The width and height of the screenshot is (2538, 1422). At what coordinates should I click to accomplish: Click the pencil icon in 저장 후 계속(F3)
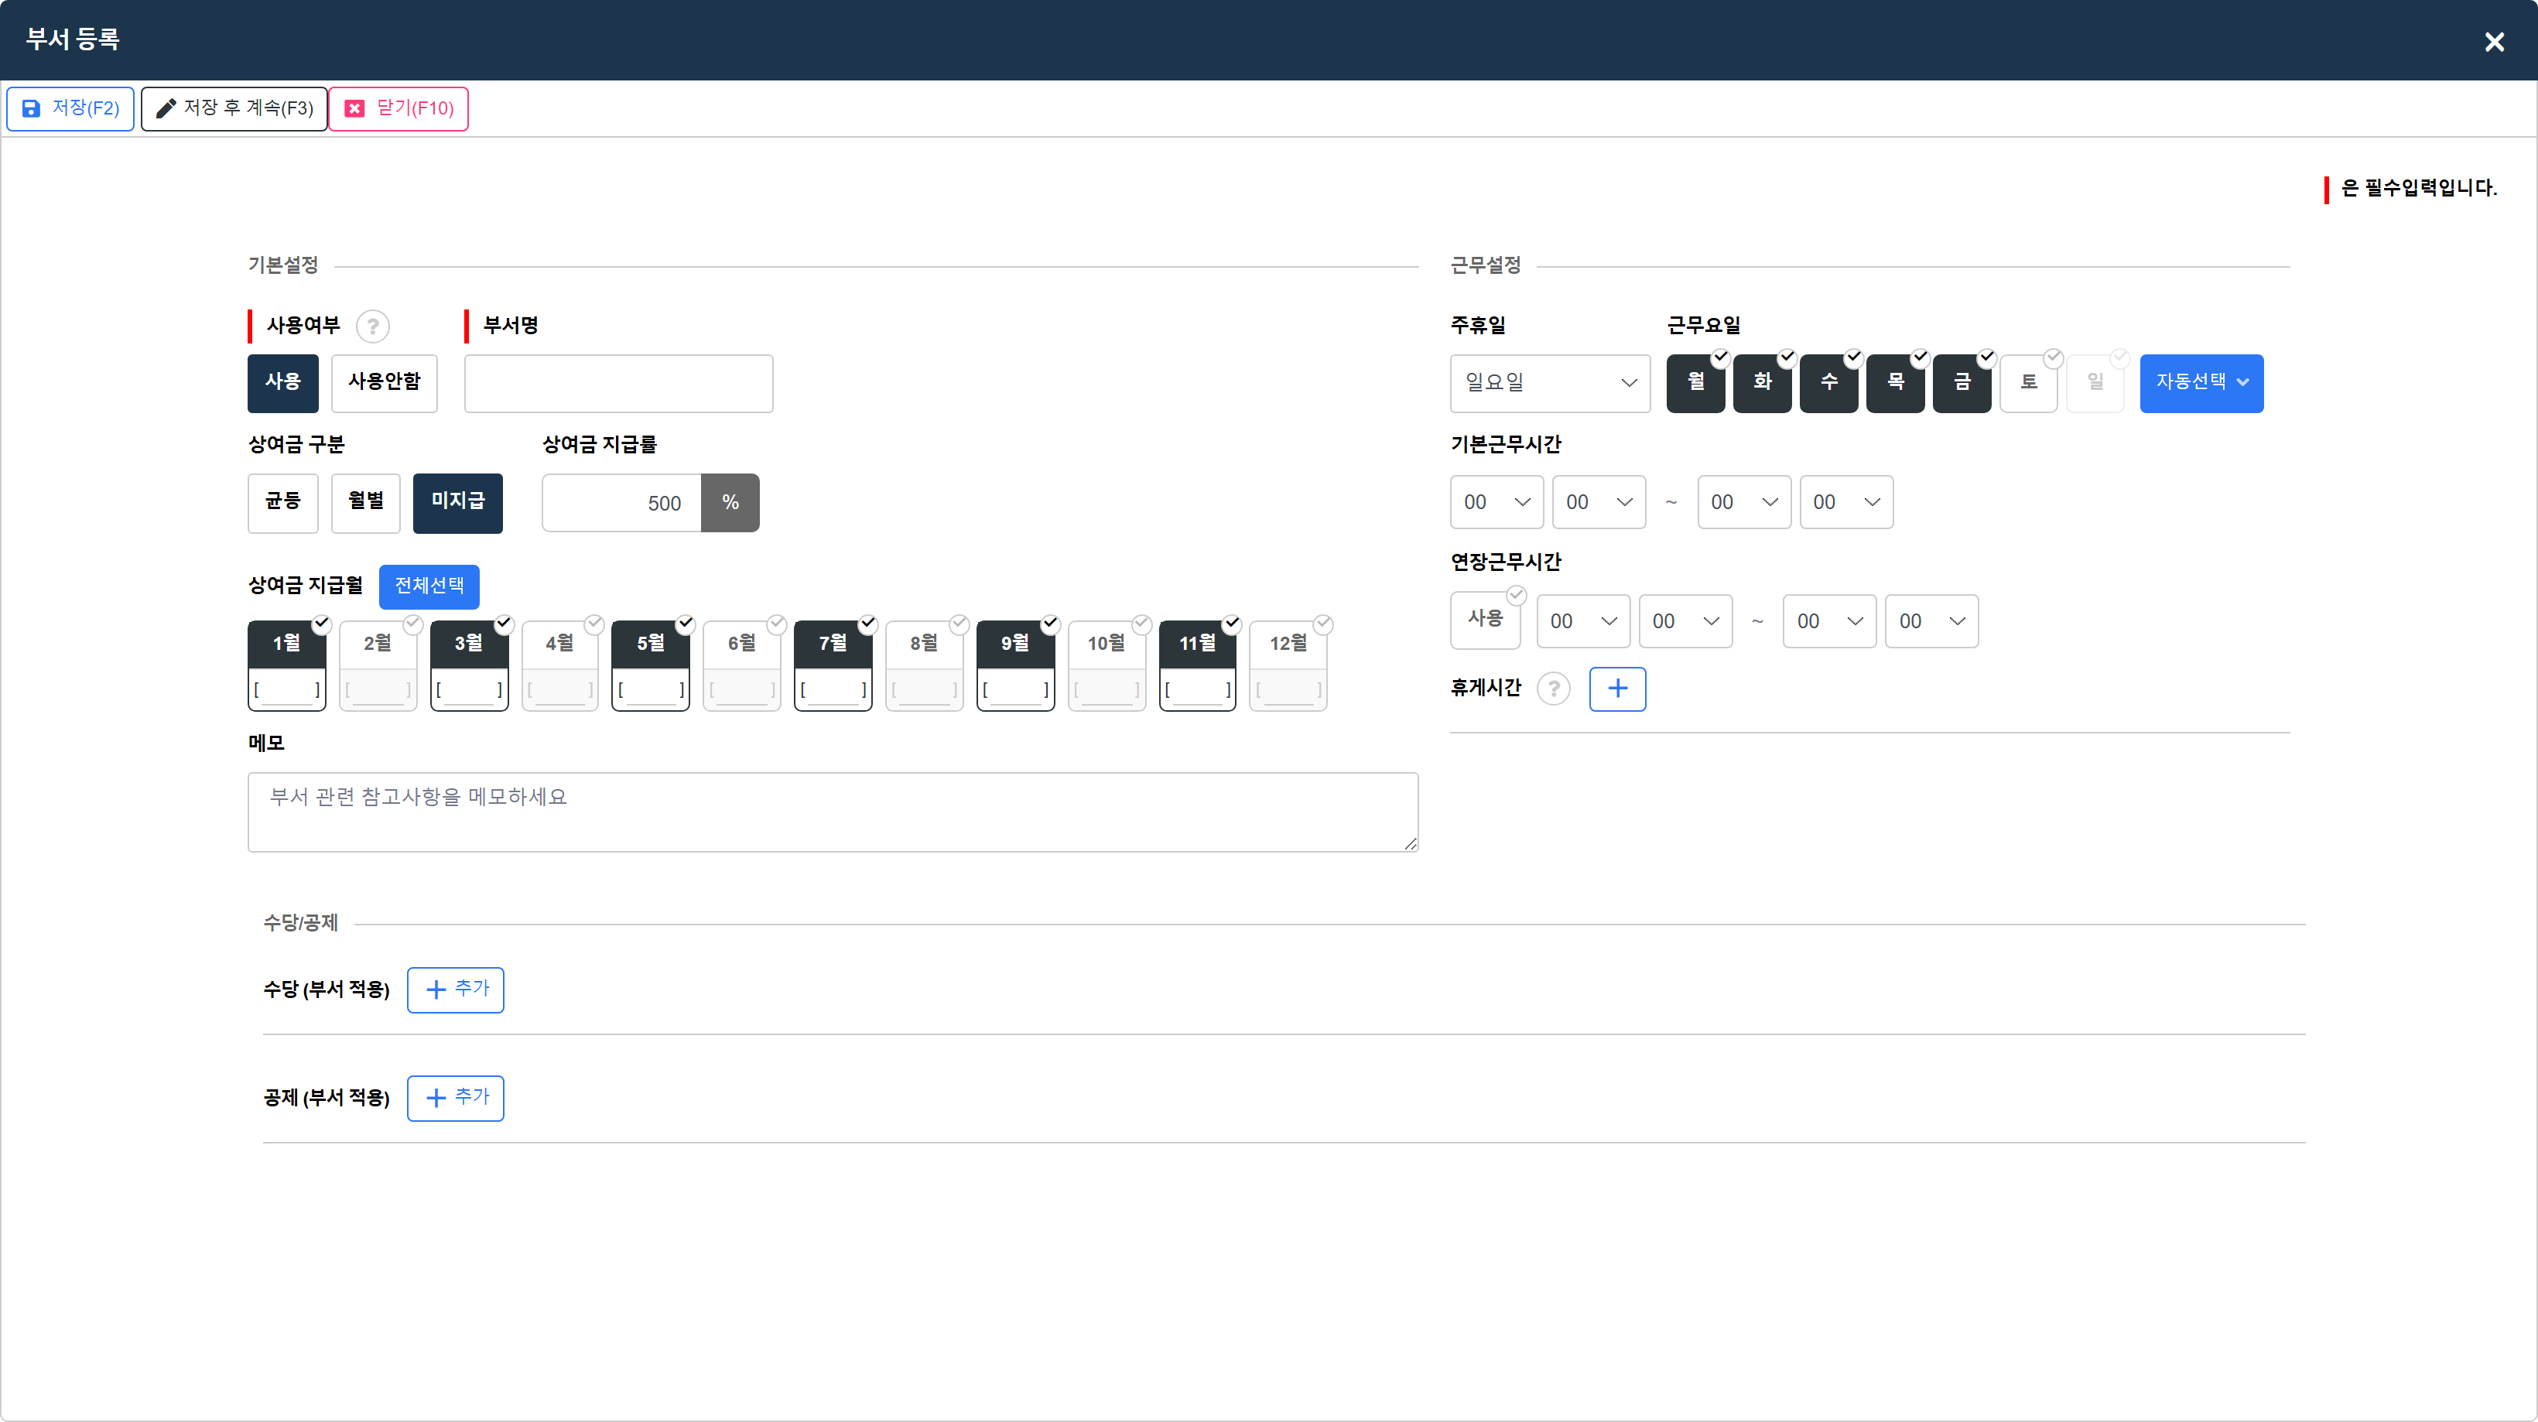pos(166,108)
